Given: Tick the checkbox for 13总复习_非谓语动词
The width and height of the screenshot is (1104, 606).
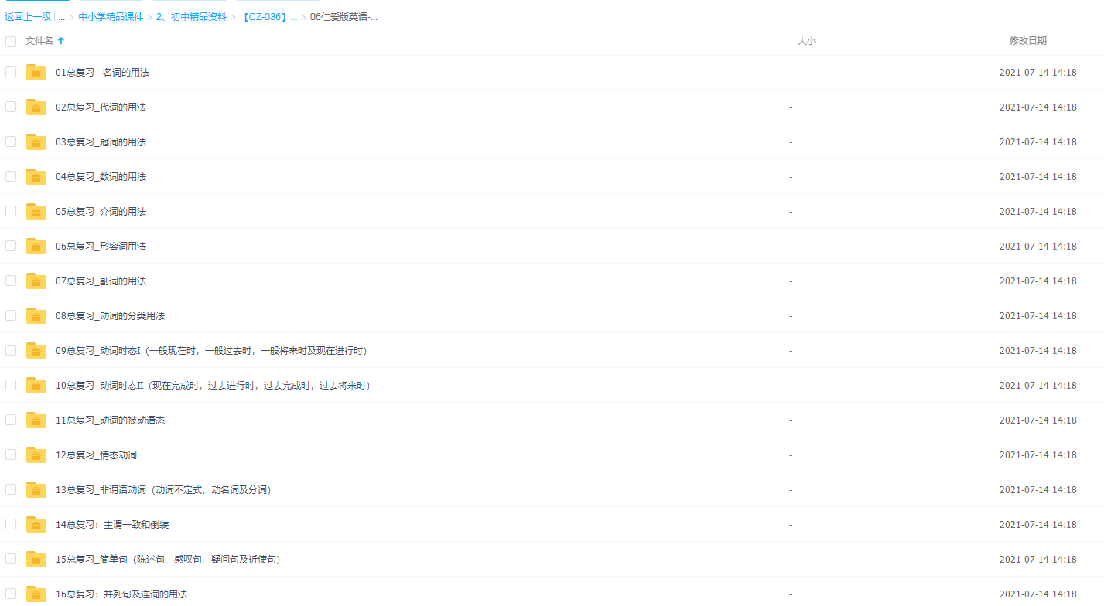Looking at the screenshot, I should (11, 489).
